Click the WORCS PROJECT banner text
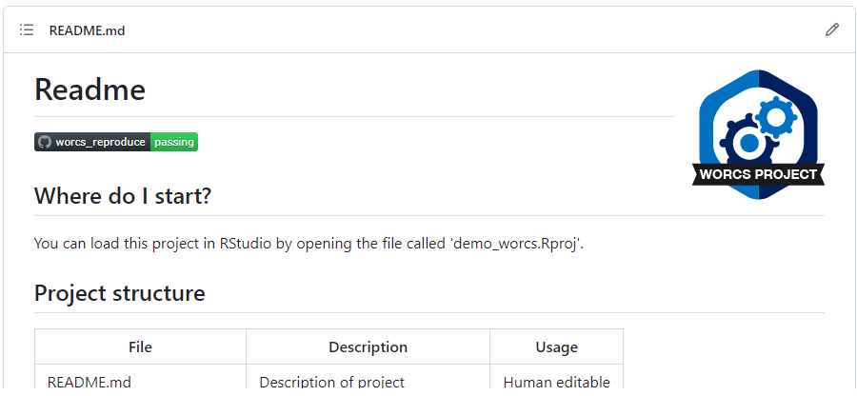This screenshot has height=396, width=857. pos(758,174)
